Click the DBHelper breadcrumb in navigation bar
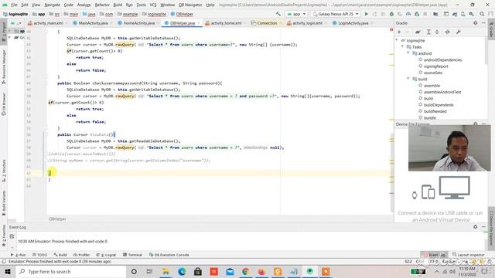Image resolution: width=495 pixels, height=278 pixels. (x=182, y=14)
